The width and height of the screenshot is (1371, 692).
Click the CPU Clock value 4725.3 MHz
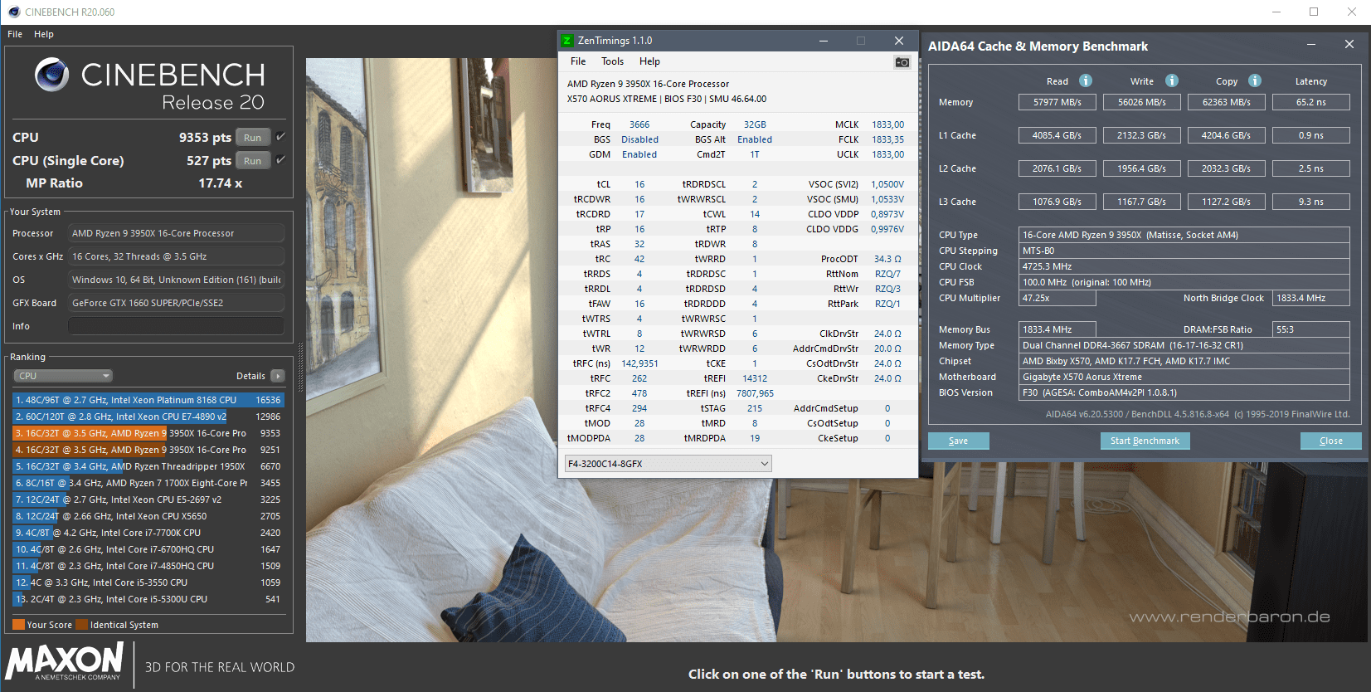coord(1184,266)
